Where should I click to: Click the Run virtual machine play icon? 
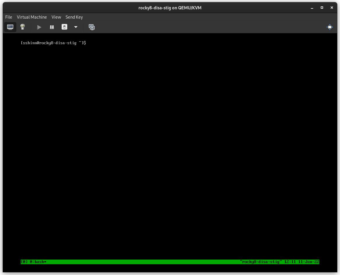point(39,27)
